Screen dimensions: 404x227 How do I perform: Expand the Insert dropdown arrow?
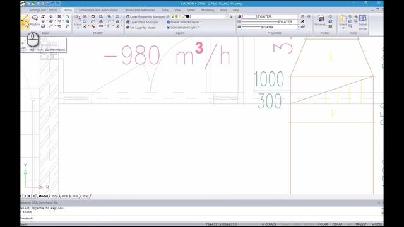pyautogui.click(x=343, y=28)
